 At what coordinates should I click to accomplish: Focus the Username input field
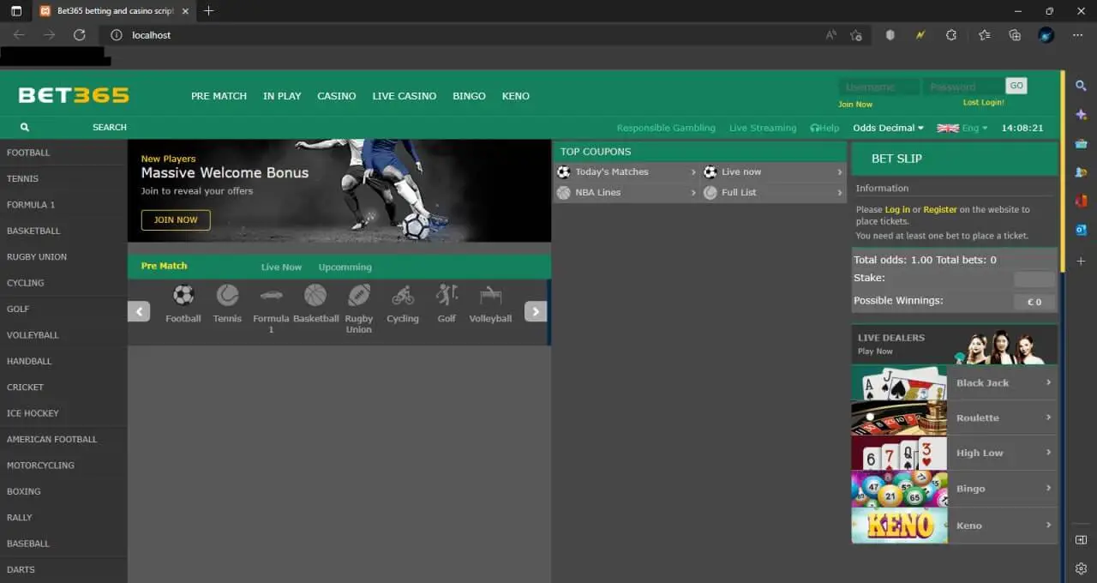(x=879, y=87)
